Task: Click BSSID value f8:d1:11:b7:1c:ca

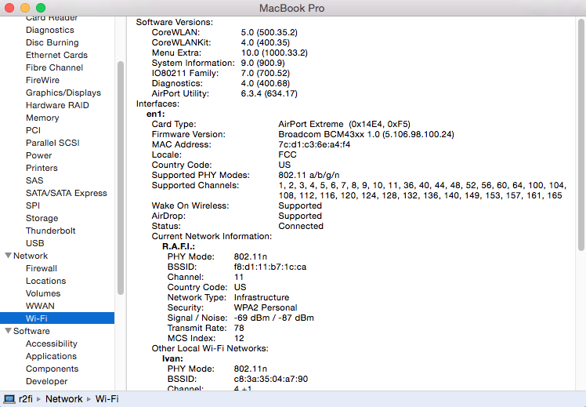Action: 269,267
